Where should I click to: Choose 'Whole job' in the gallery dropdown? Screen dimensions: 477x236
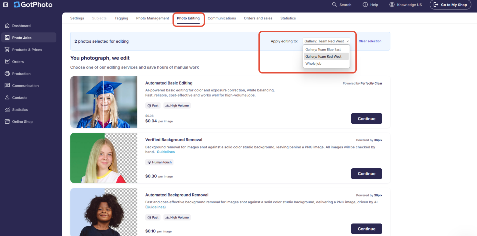[313, 63]
